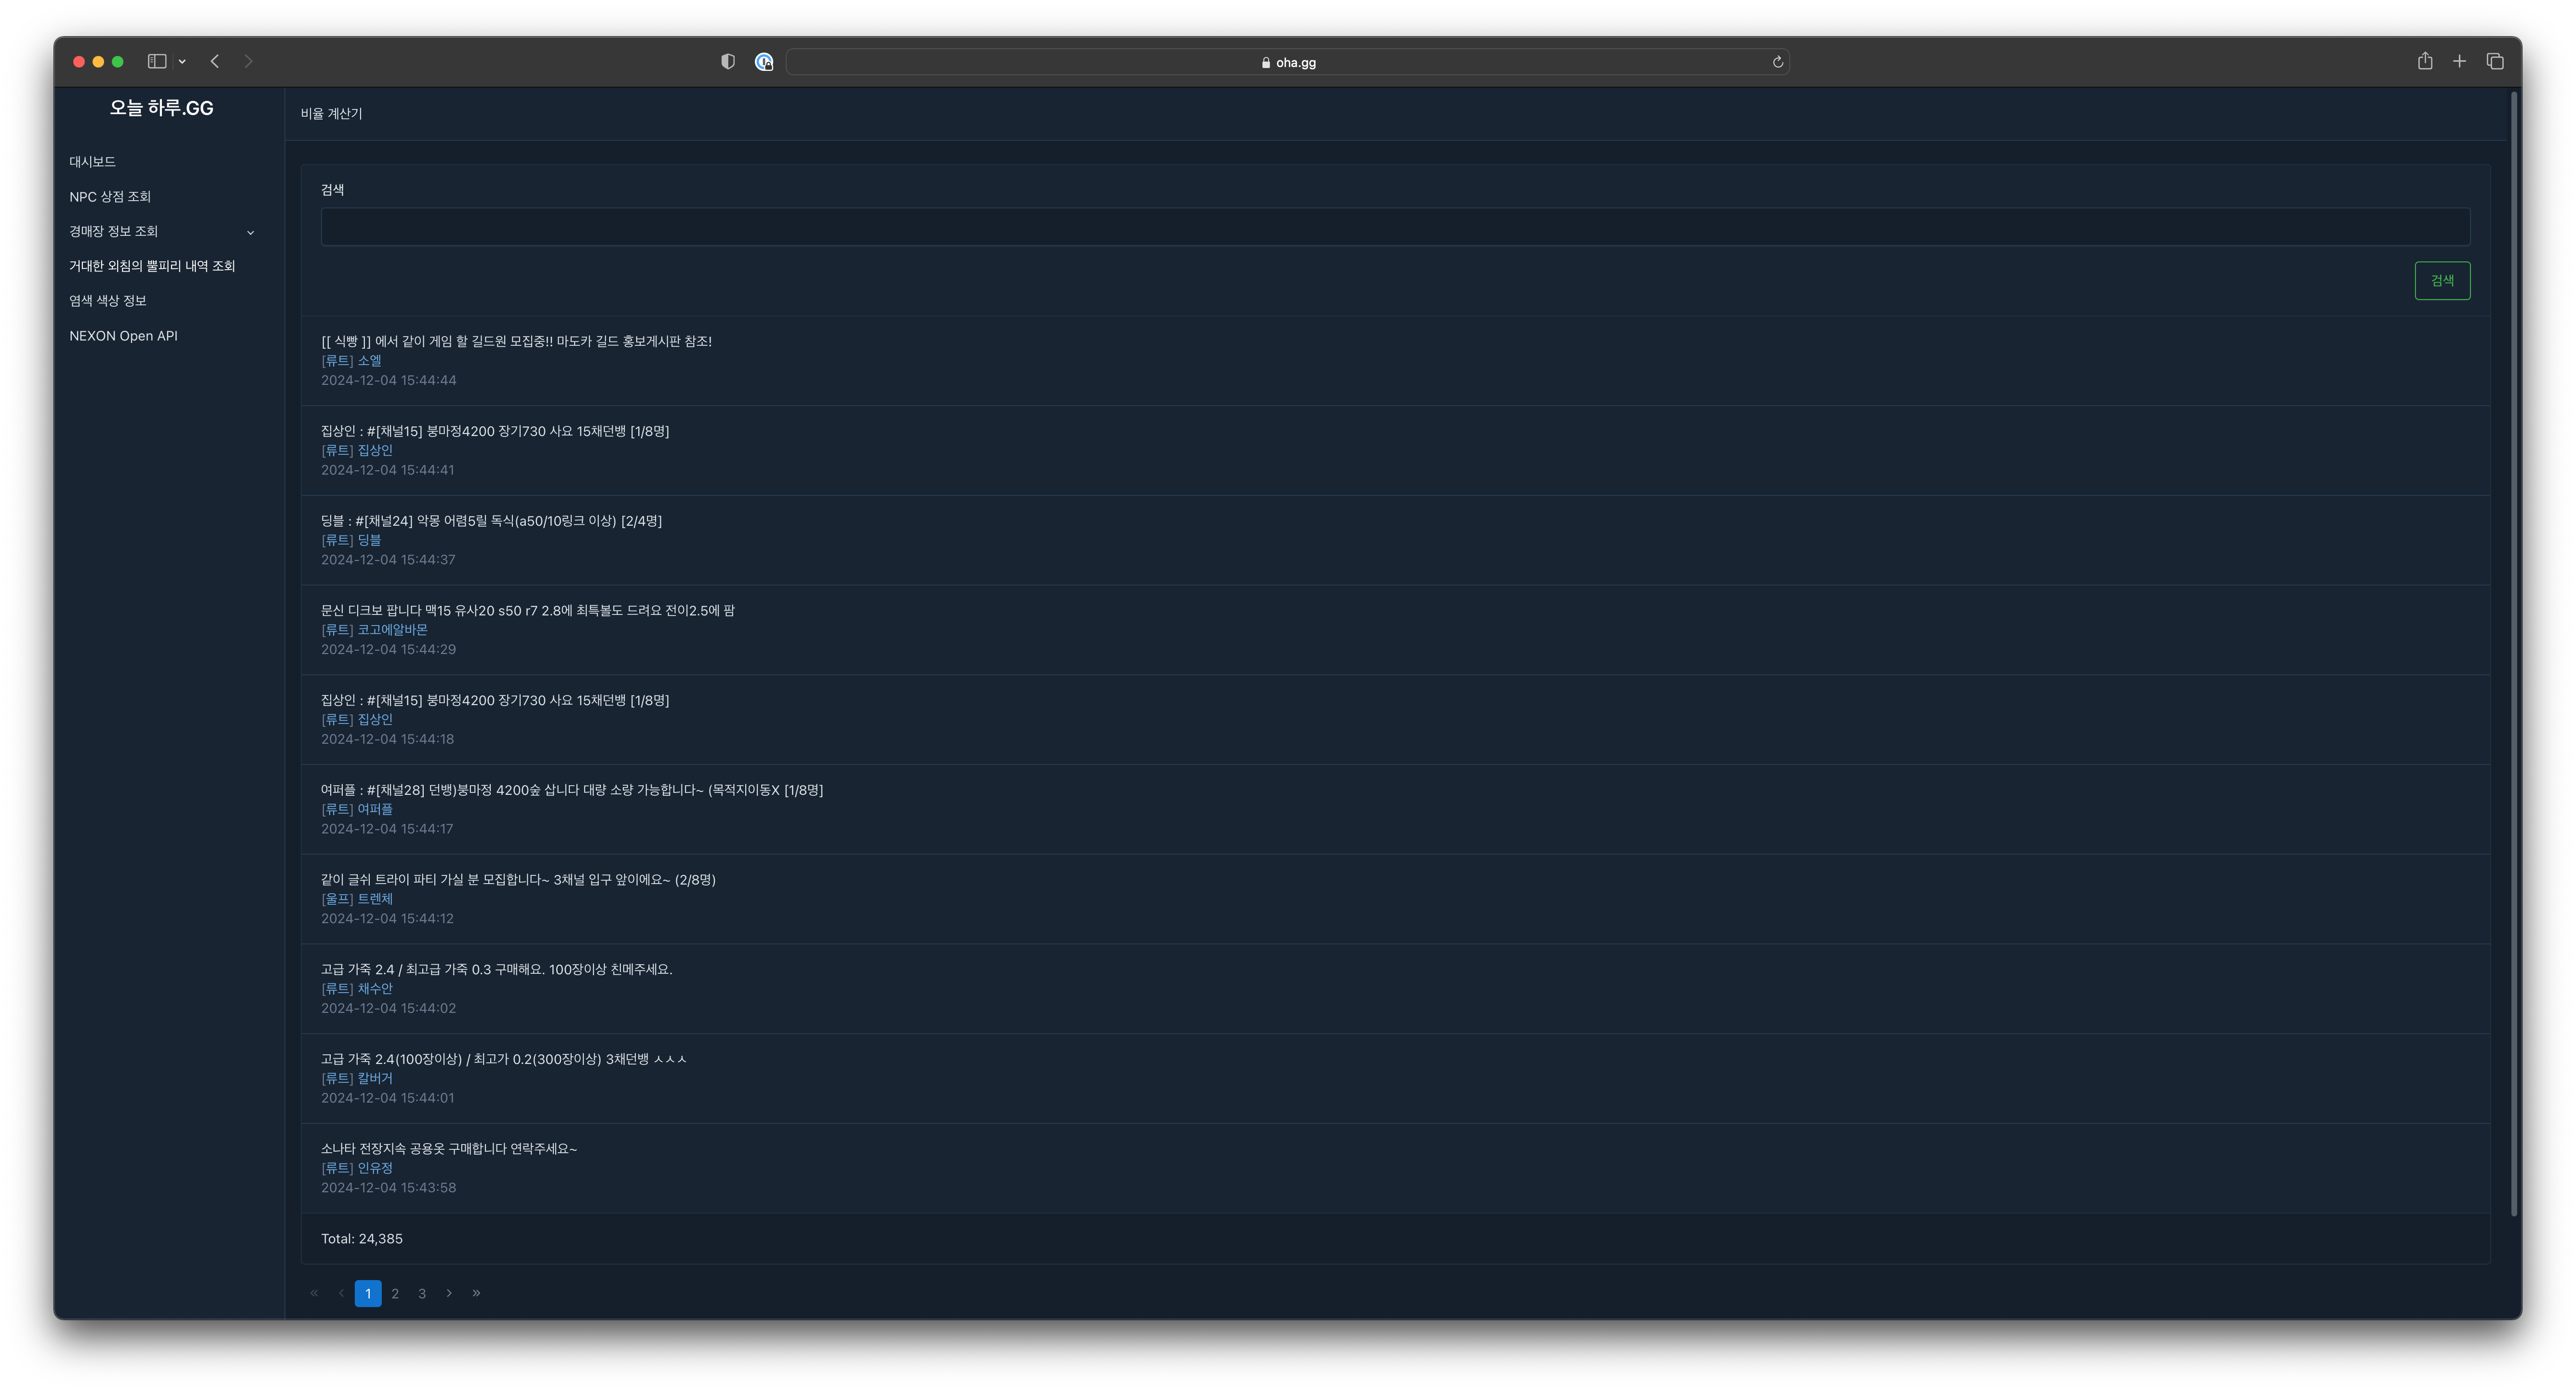Show tab overview icon
This screenshot has height=1391, width=2576.
tap(2495, 62)
